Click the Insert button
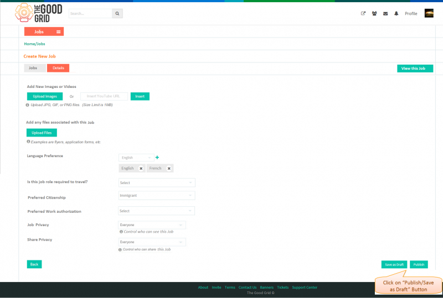Image resolution: width=443 pixels, height=298 pixels. [x=140, y=96]
